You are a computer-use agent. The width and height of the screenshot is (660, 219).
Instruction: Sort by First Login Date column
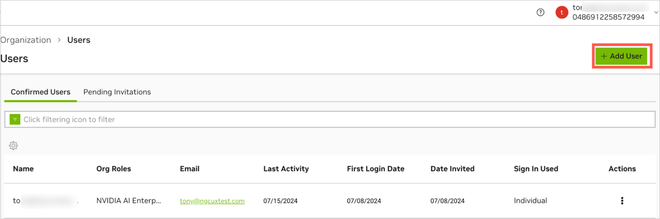pos(375,169)
